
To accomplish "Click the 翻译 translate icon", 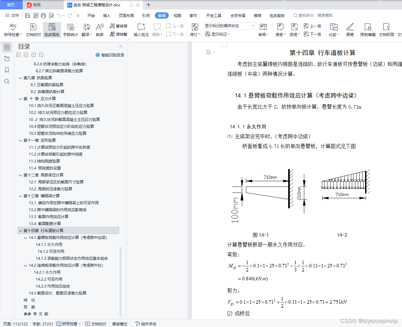I will [86, 30].
